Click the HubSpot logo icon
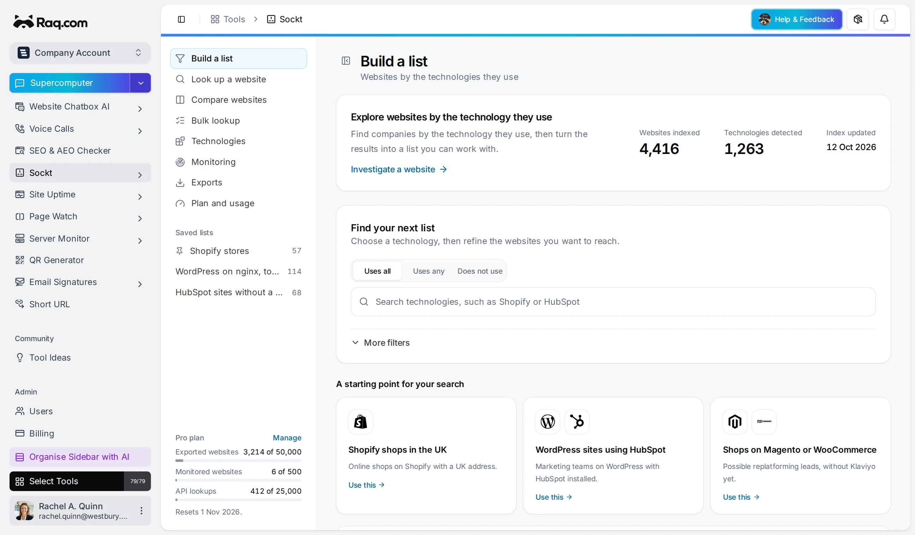Screen dimensions: 915x535 (577, 422)
